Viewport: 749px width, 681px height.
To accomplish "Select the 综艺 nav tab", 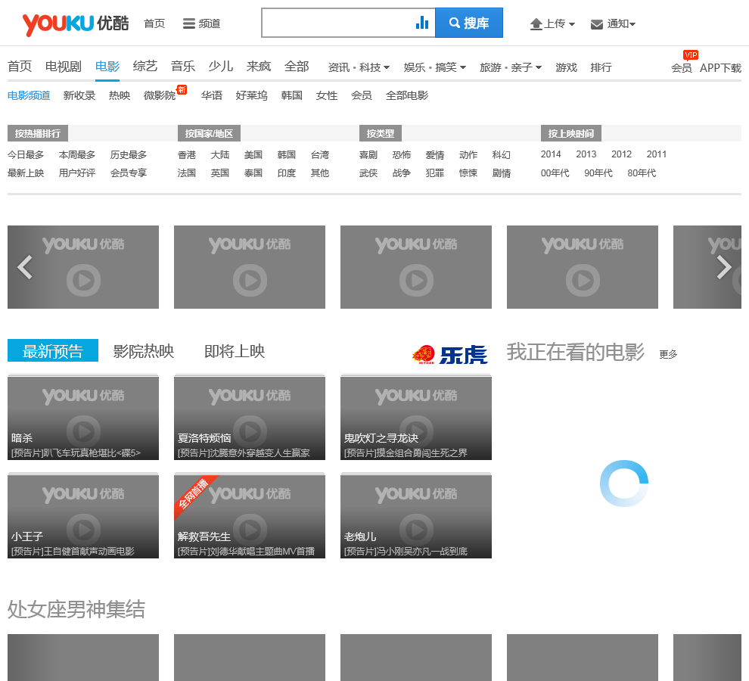I will (x=145, y=67).
